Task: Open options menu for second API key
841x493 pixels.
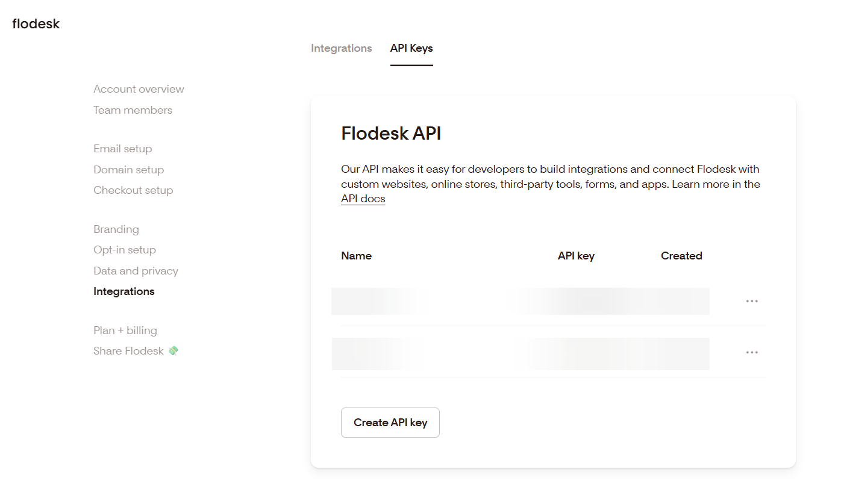Action: pos(751,352)
